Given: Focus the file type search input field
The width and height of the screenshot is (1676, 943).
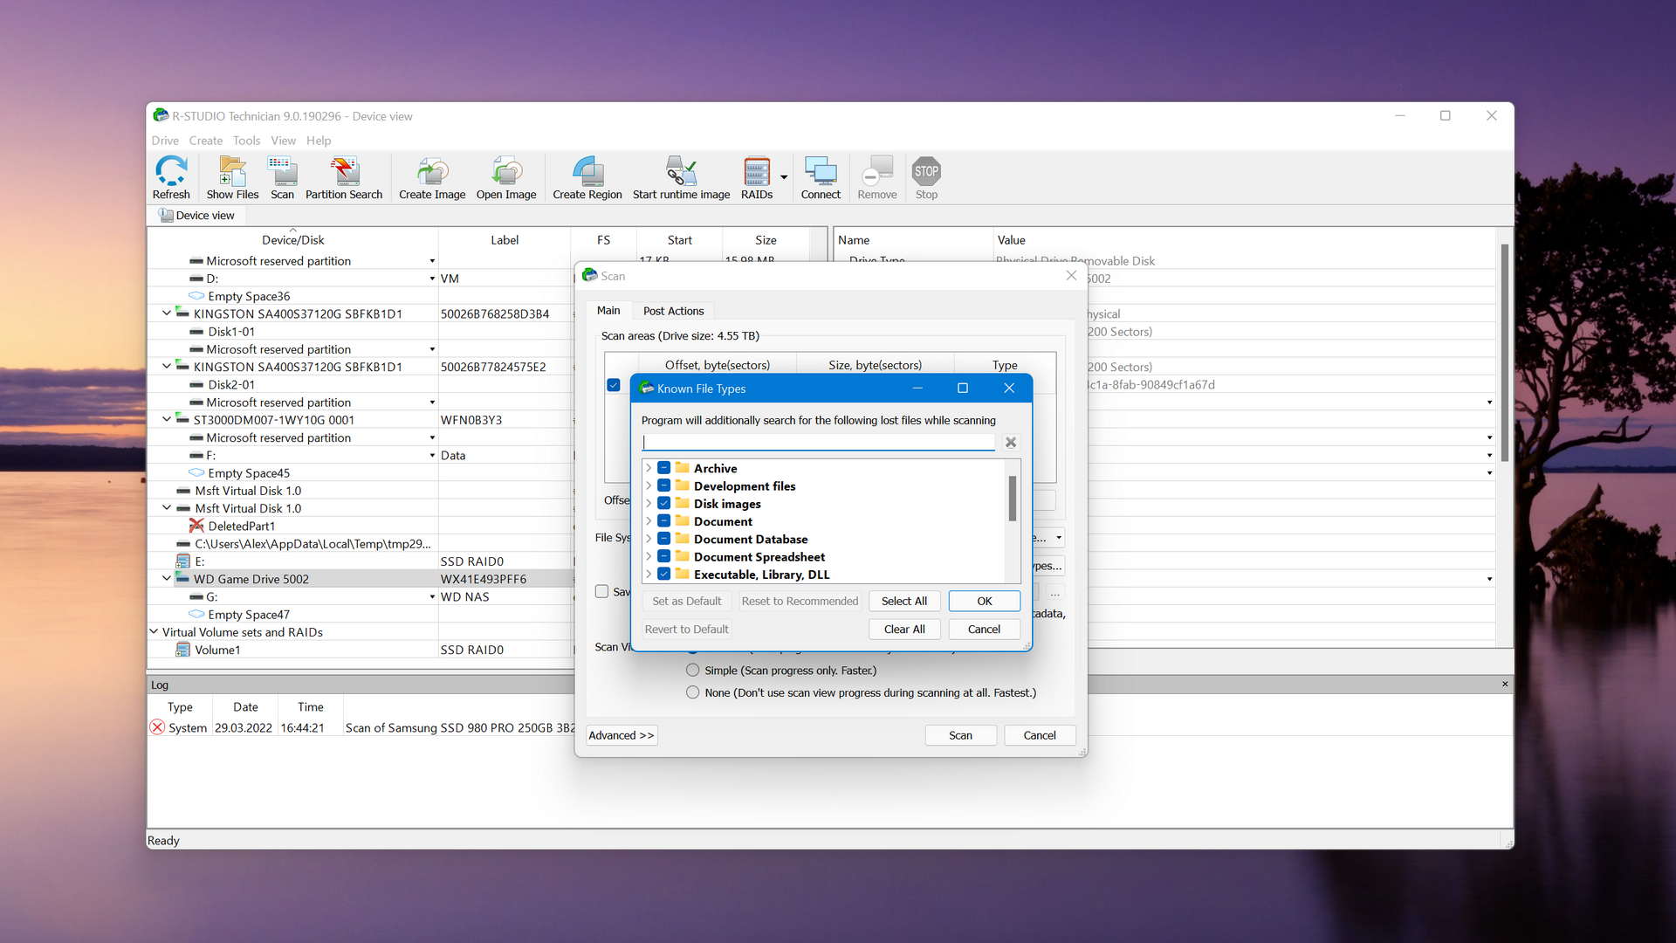Looking at the screenshot, I should pyautogui.click(x=819, y=443).
